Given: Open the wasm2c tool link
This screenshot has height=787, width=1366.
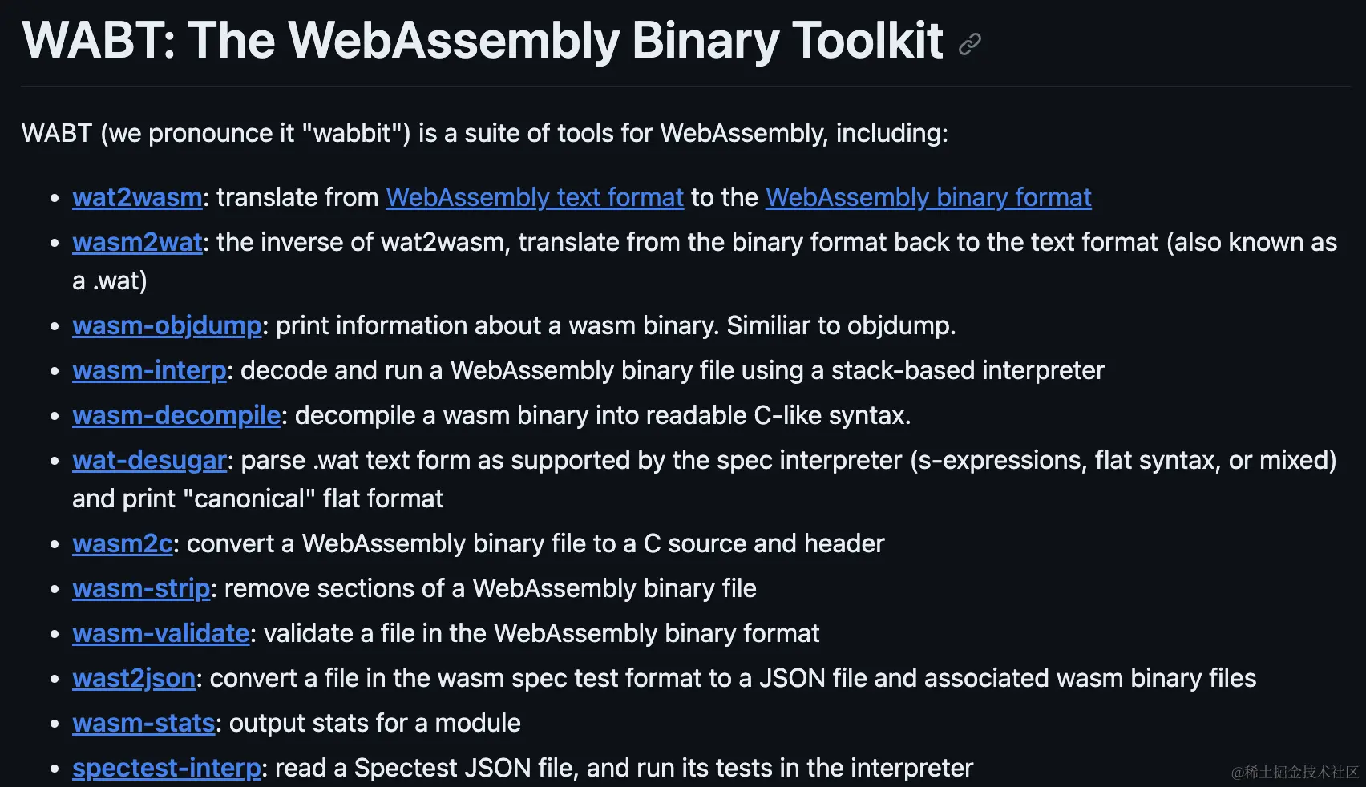Looking at the screenshot, I should (122, 543).
